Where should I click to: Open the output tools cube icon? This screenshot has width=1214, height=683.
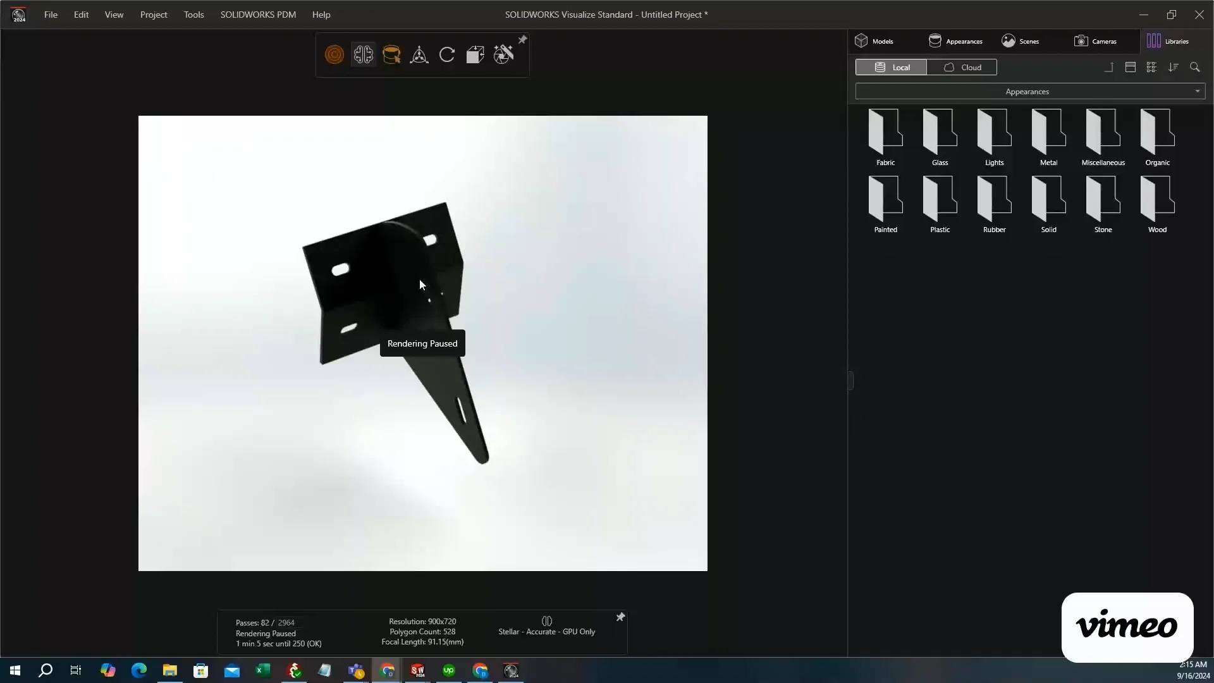(x=475, y=55)
